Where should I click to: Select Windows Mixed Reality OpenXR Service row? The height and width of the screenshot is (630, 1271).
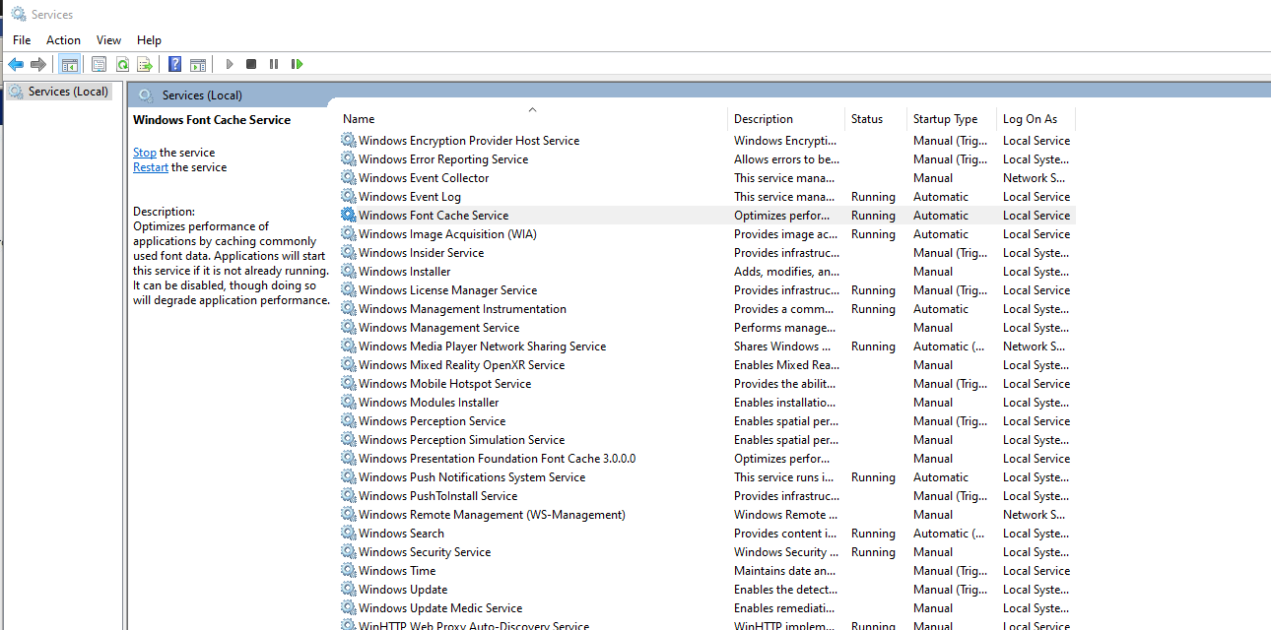pos(706,365)
